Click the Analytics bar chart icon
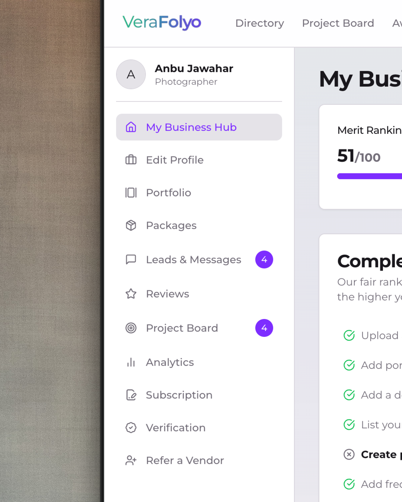This screenshot has width=402, height=502. coord(131,362)
